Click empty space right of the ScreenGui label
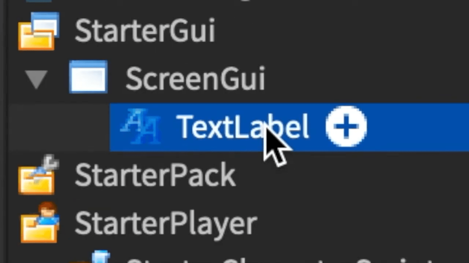 point(367,79)
